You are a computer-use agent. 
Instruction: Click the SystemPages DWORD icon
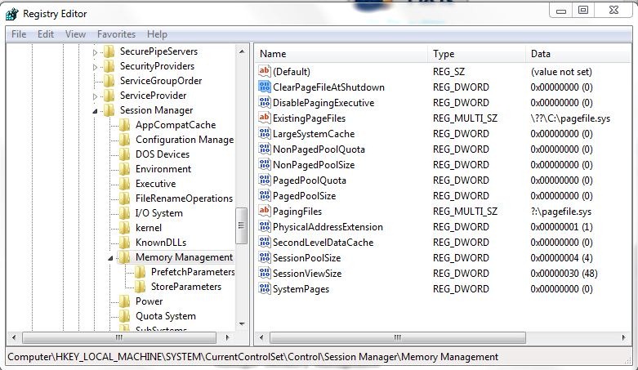264,289
